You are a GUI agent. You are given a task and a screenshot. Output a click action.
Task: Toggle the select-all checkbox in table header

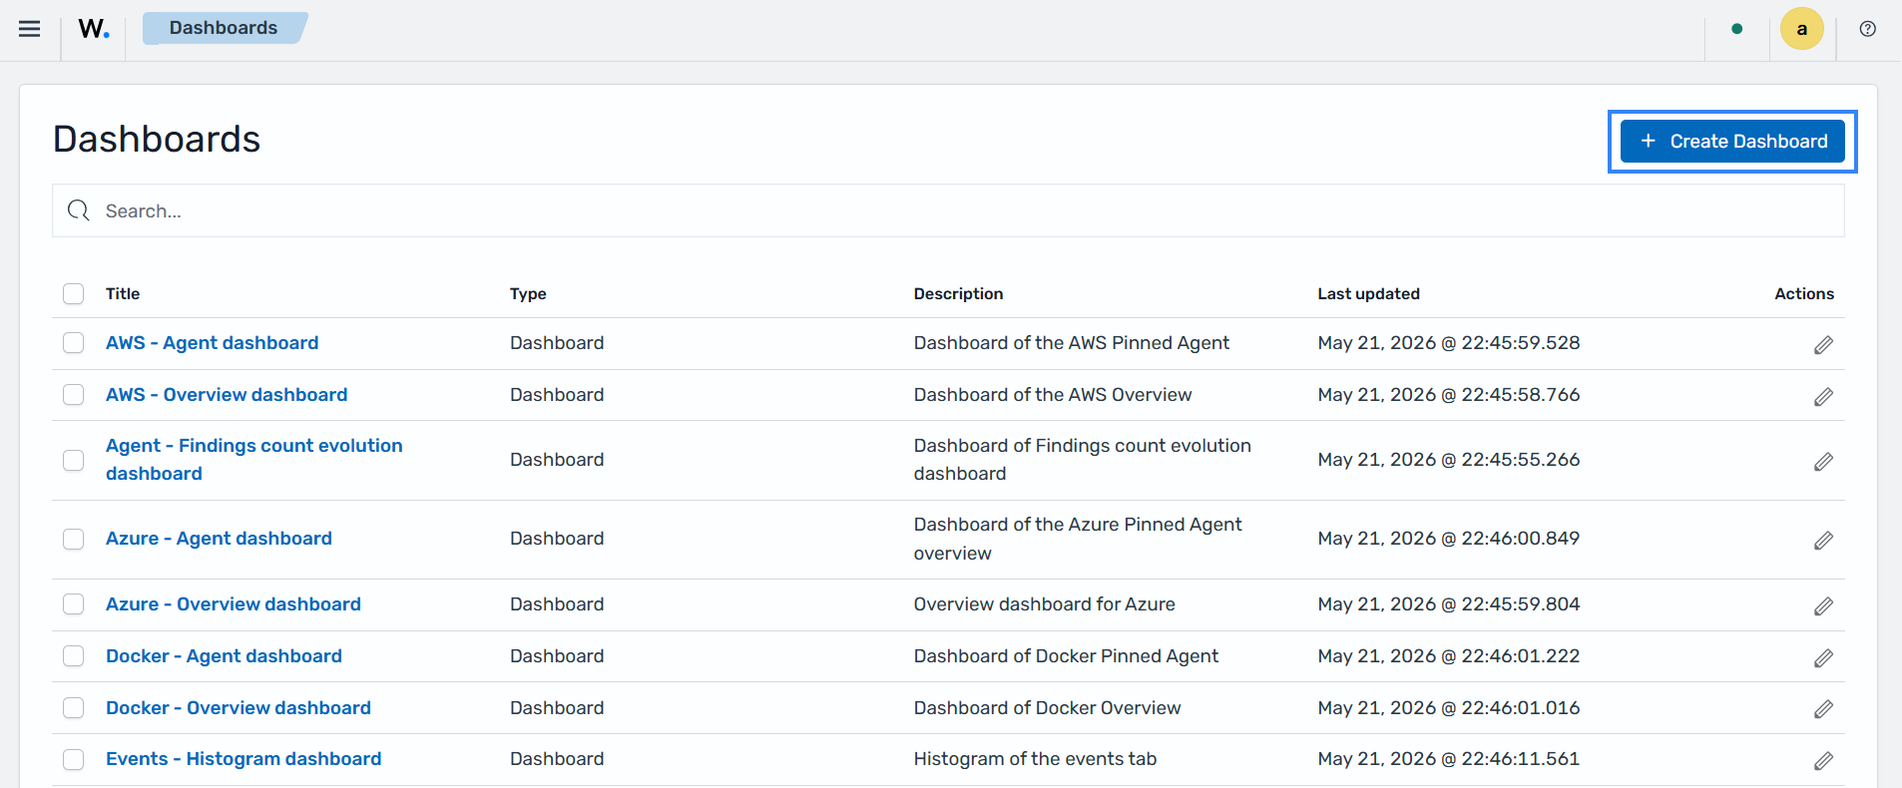[x=73, y=293]
